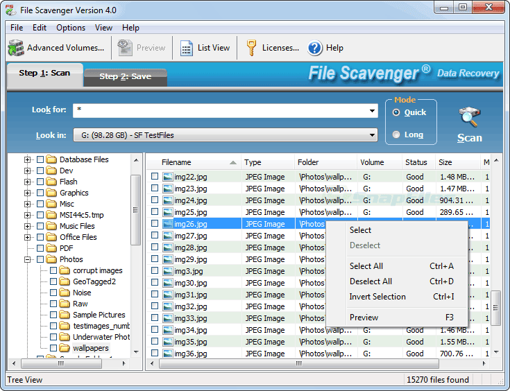Click the Folder column header
510x391 pixels.
tap(325, 162)
